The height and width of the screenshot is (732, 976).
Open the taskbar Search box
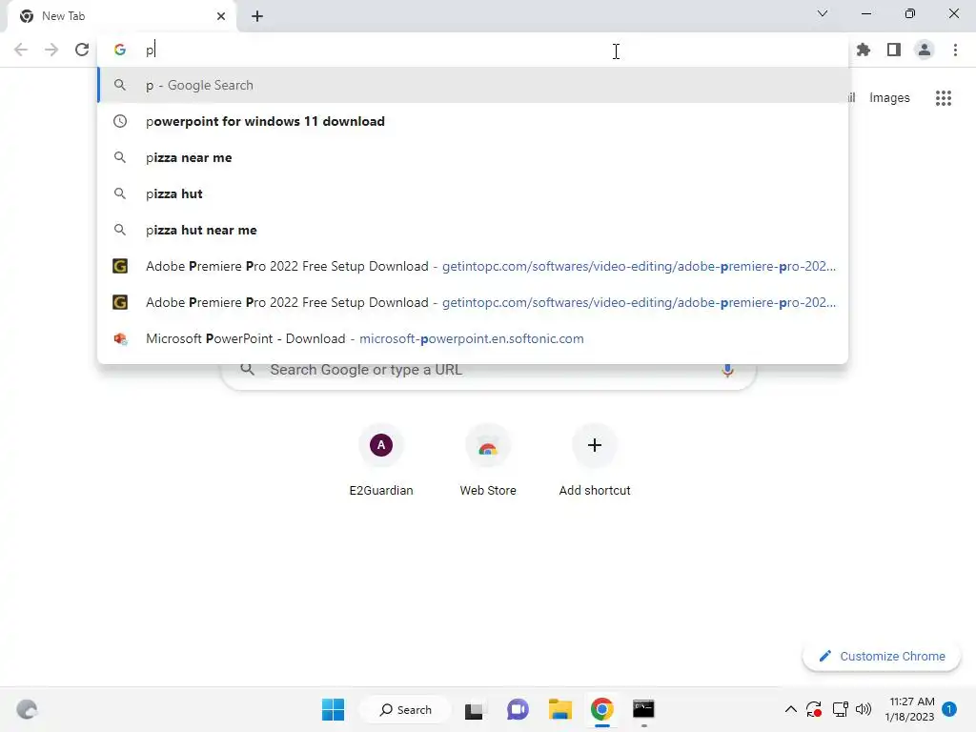[406, 709]
